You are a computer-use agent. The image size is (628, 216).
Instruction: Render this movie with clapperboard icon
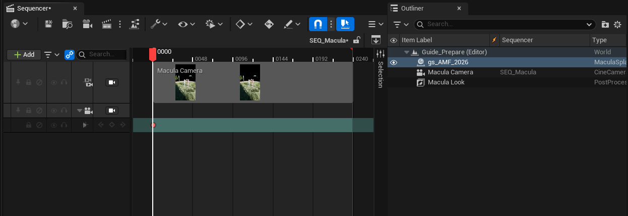coord(106,24)
